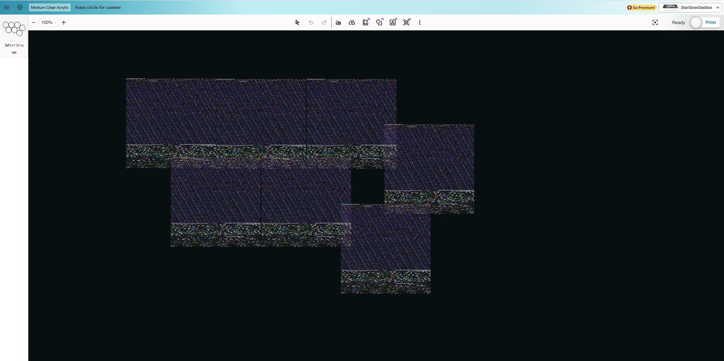Click the design name 'foam circle for coaster'
The image size is (724, 361).
click(x=98, y=8)
